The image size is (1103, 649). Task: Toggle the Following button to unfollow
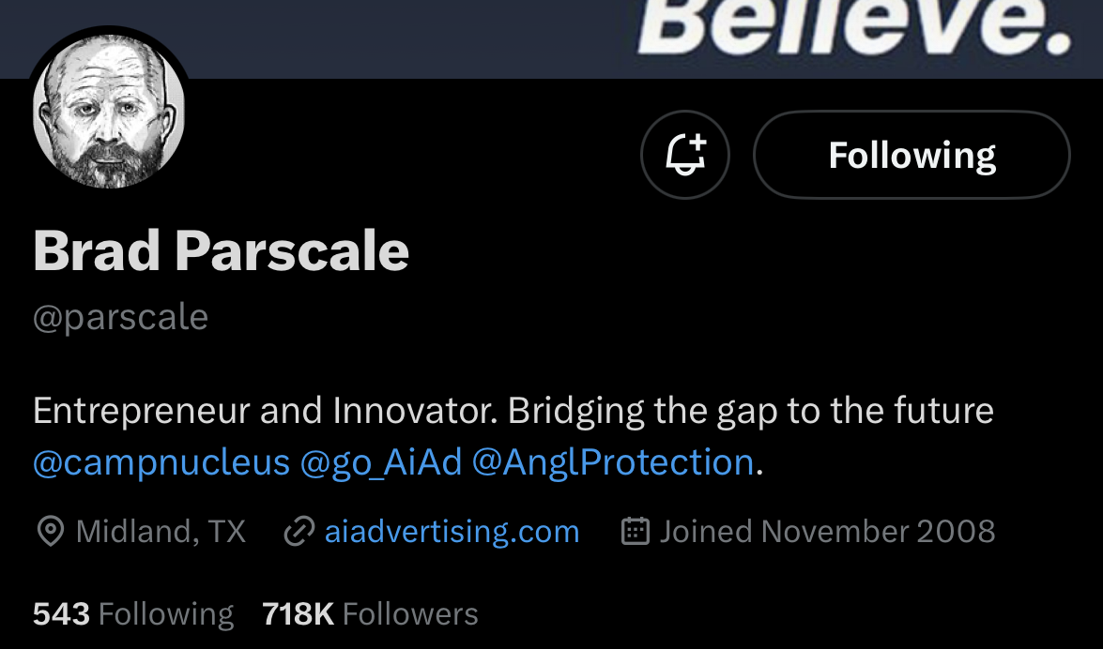point(912,155)
